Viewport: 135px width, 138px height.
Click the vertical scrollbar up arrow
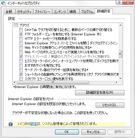(120, 25)
